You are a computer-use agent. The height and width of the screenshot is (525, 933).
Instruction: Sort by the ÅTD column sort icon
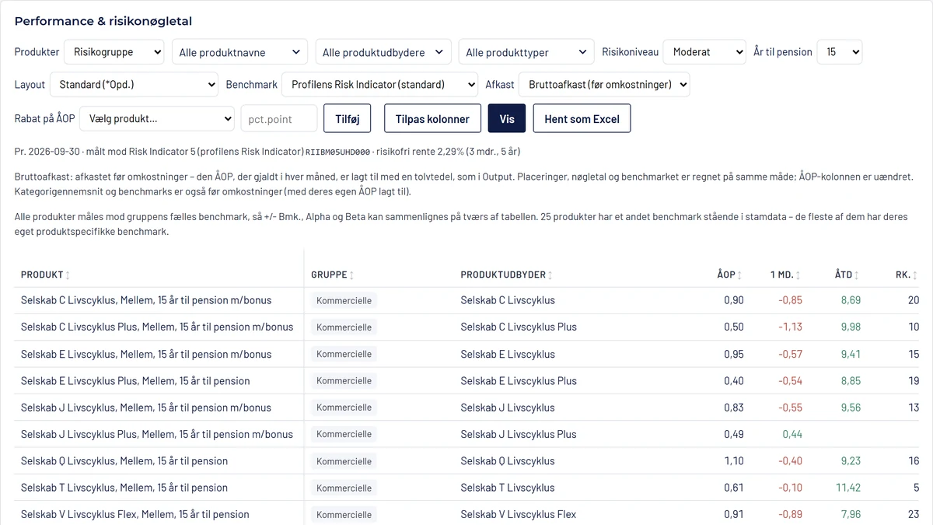858,275
